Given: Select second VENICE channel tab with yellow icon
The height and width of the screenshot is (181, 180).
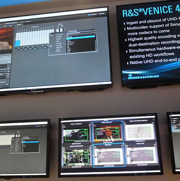Looking at the screenshot, I should click(25, 22).
